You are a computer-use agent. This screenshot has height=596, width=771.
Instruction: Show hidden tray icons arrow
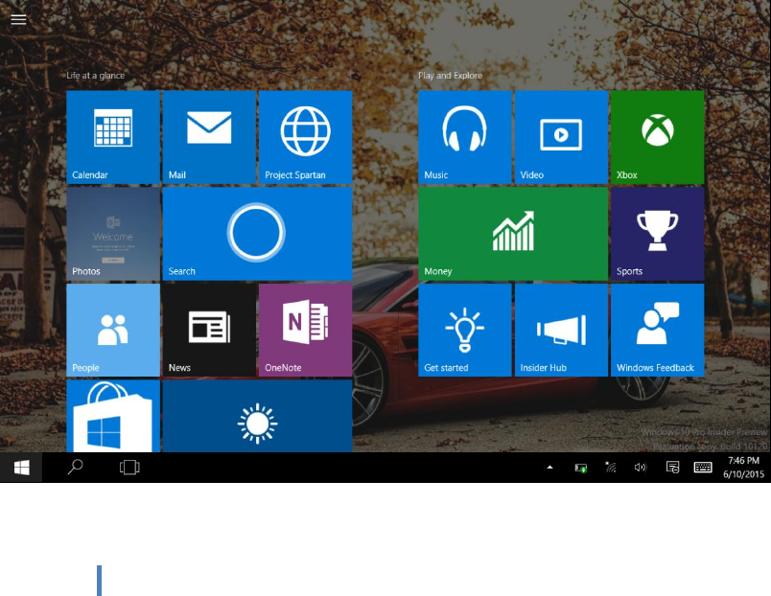(549, 468)
